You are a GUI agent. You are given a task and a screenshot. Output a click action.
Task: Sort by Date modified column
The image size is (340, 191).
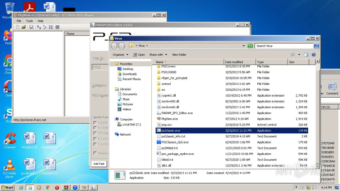[240, 62]
